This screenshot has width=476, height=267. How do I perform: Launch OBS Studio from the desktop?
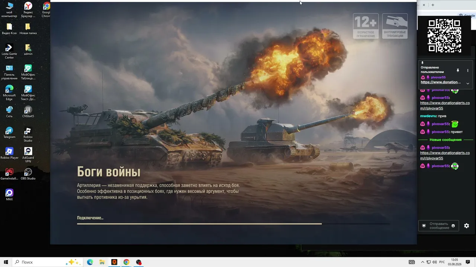tap(28, 174)
